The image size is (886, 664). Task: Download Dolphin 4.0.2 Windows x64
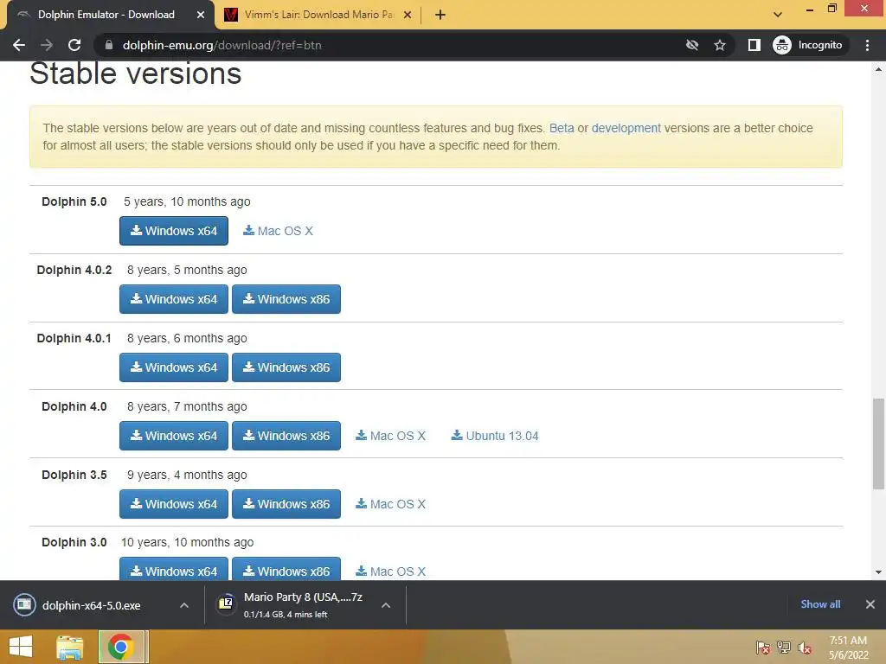[173, 299]
